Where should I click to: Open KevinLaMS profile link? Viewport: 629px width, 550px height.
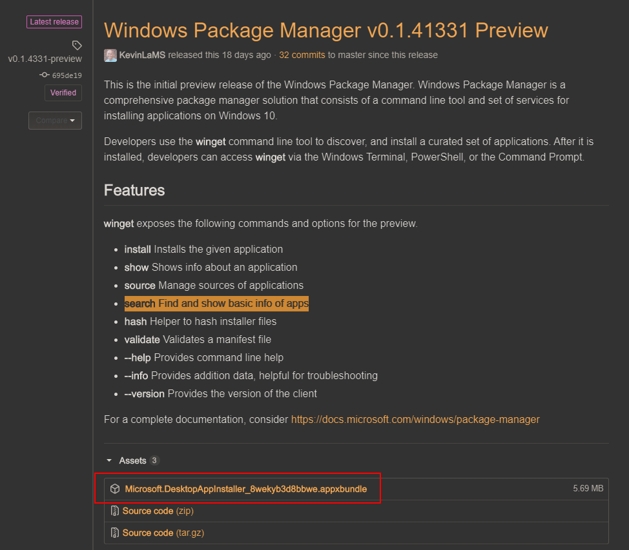coord(142,55)
